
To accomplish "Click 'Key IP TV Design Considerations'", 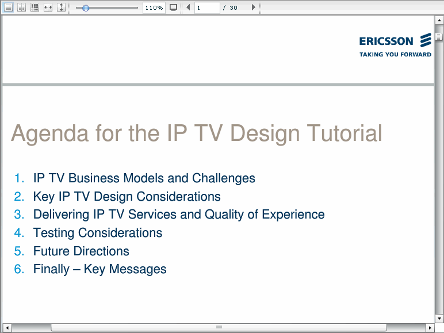I will (x=127, y=197).
